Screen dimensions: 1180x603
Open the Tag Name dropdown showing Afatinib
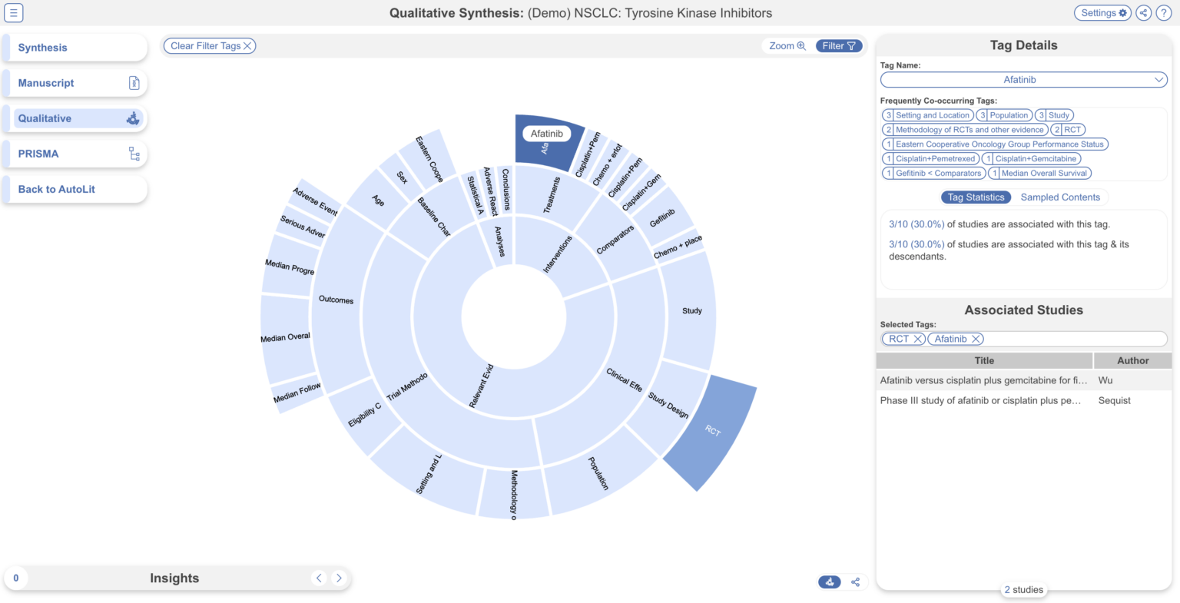tap(1023, 79)
